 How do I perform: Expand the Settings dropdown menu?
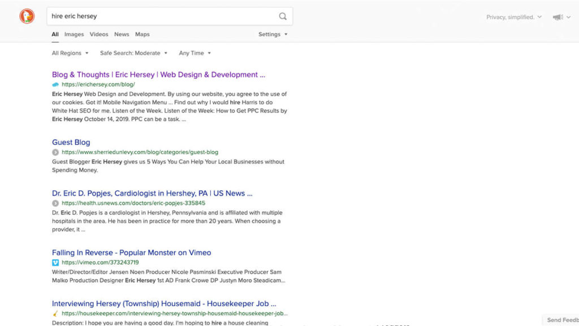[273, 35]
